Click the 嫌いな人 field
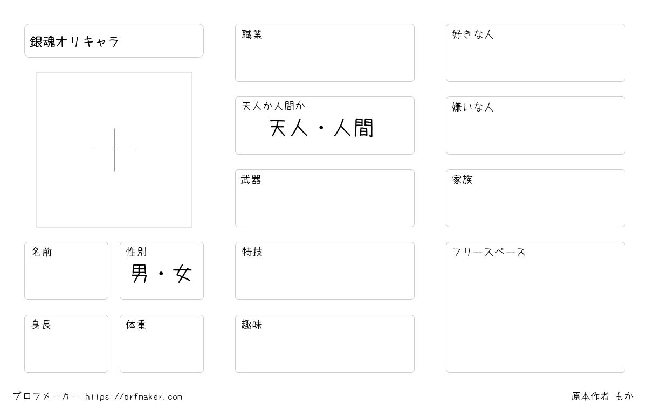The width and height of the screenshot is (647, 404). [x=535, y=126]
